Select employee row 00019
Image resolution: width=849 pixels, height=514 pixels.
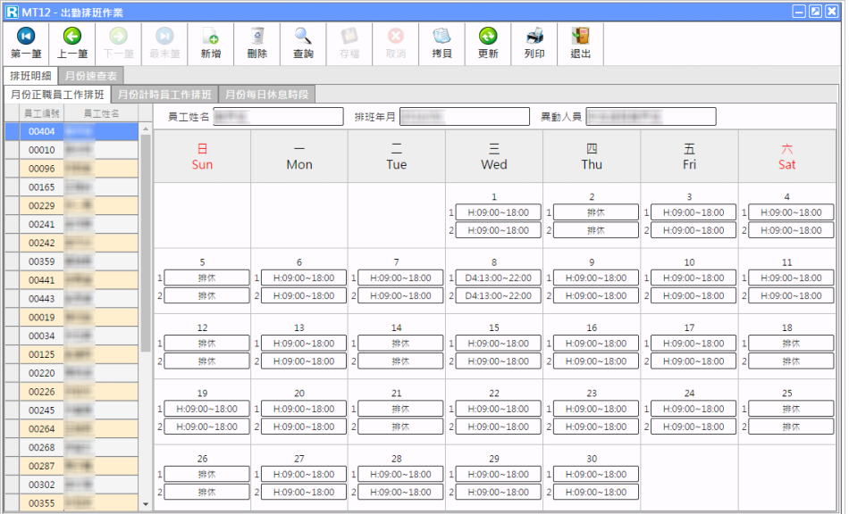pyautogui.click(x=71, y=318)
